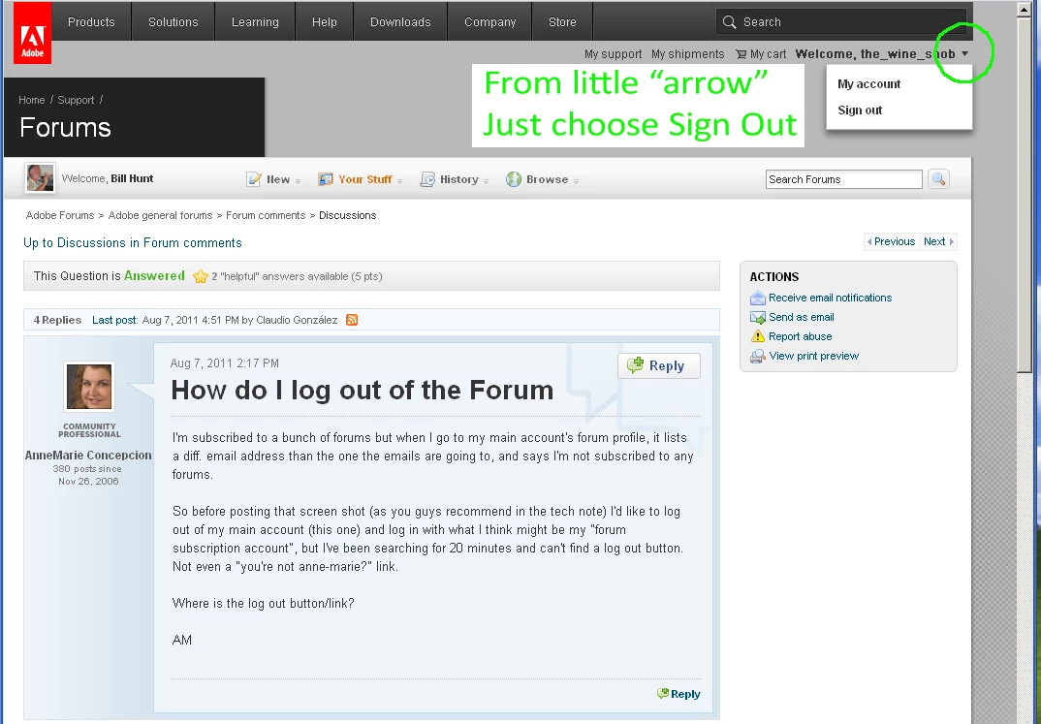Expand the Your Stuff dropdown arrow
Screen dimensions: 1041x724
(399, 181)
